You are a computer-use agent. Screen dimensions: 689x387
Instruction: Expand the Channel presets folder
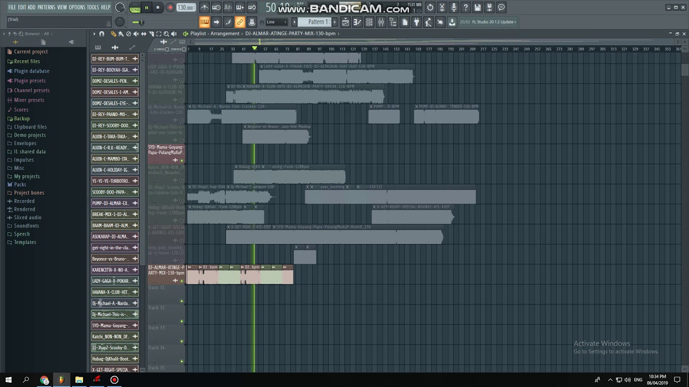[32, 90]
